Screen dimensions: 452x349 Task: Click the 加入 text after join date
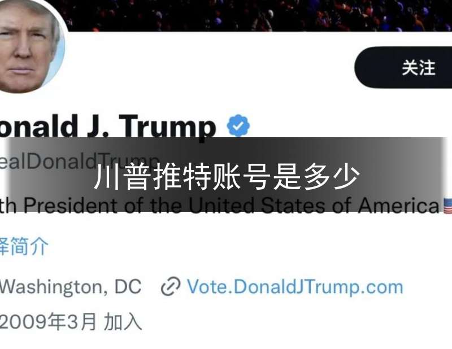(x=123, y=322)
